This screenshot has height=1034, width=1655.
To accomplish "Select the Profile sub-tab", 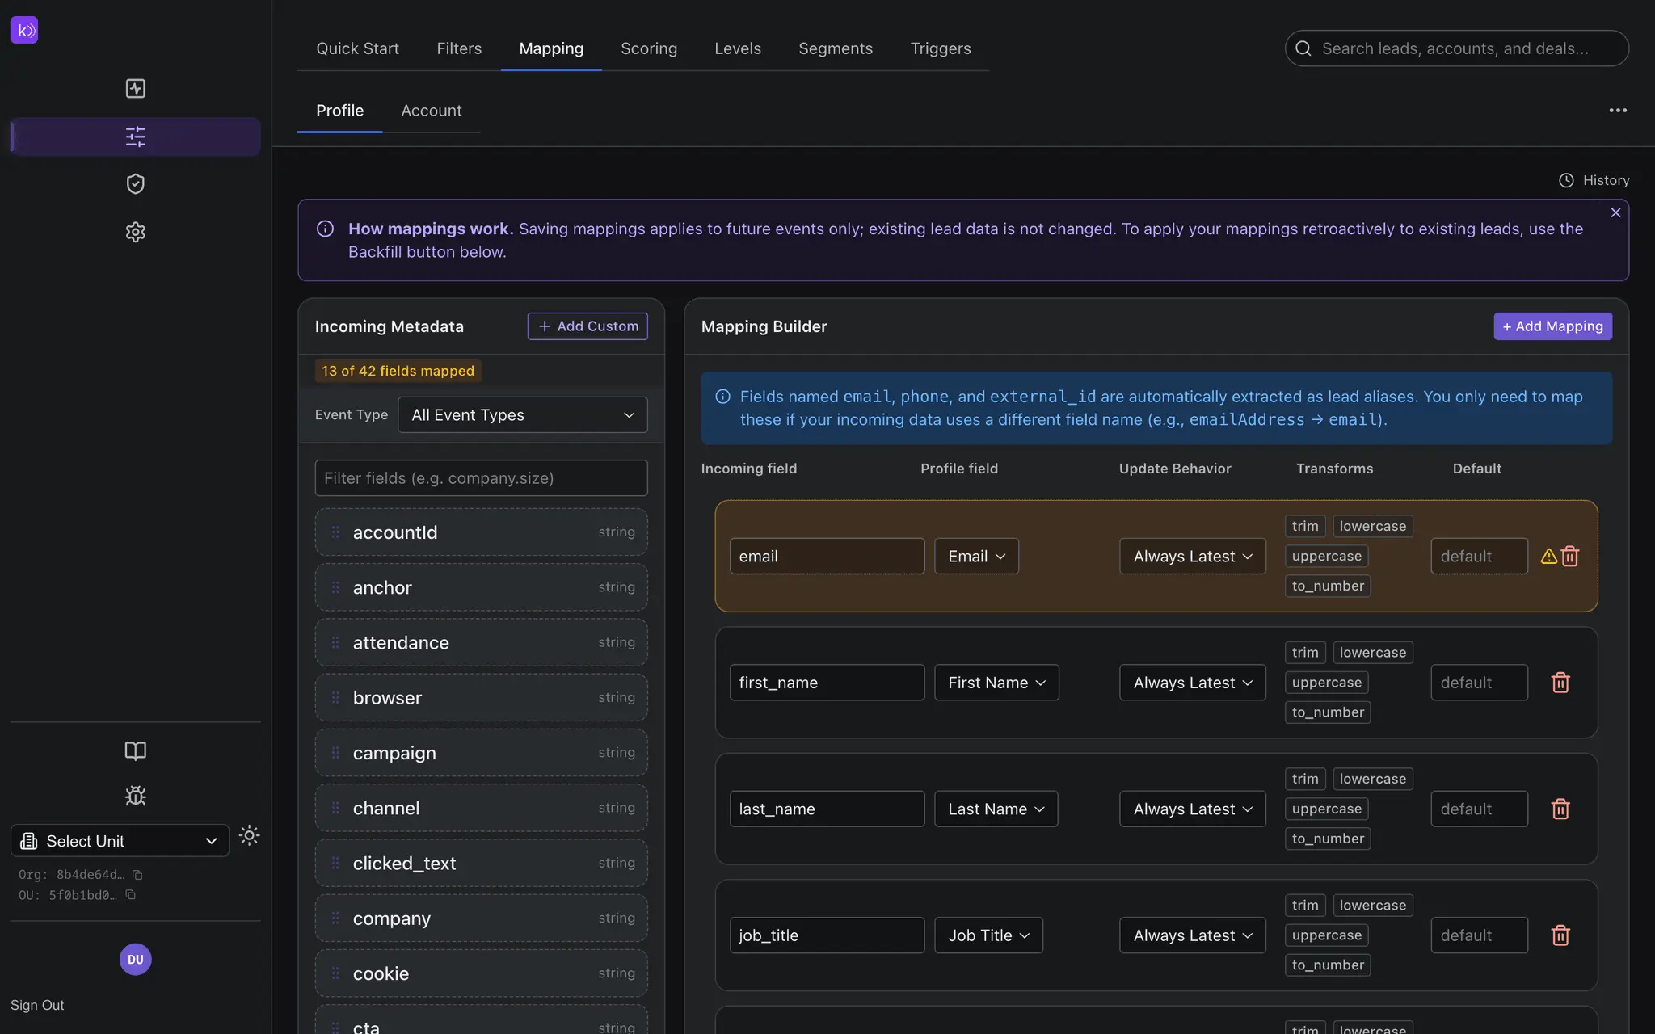I will 339,111.
